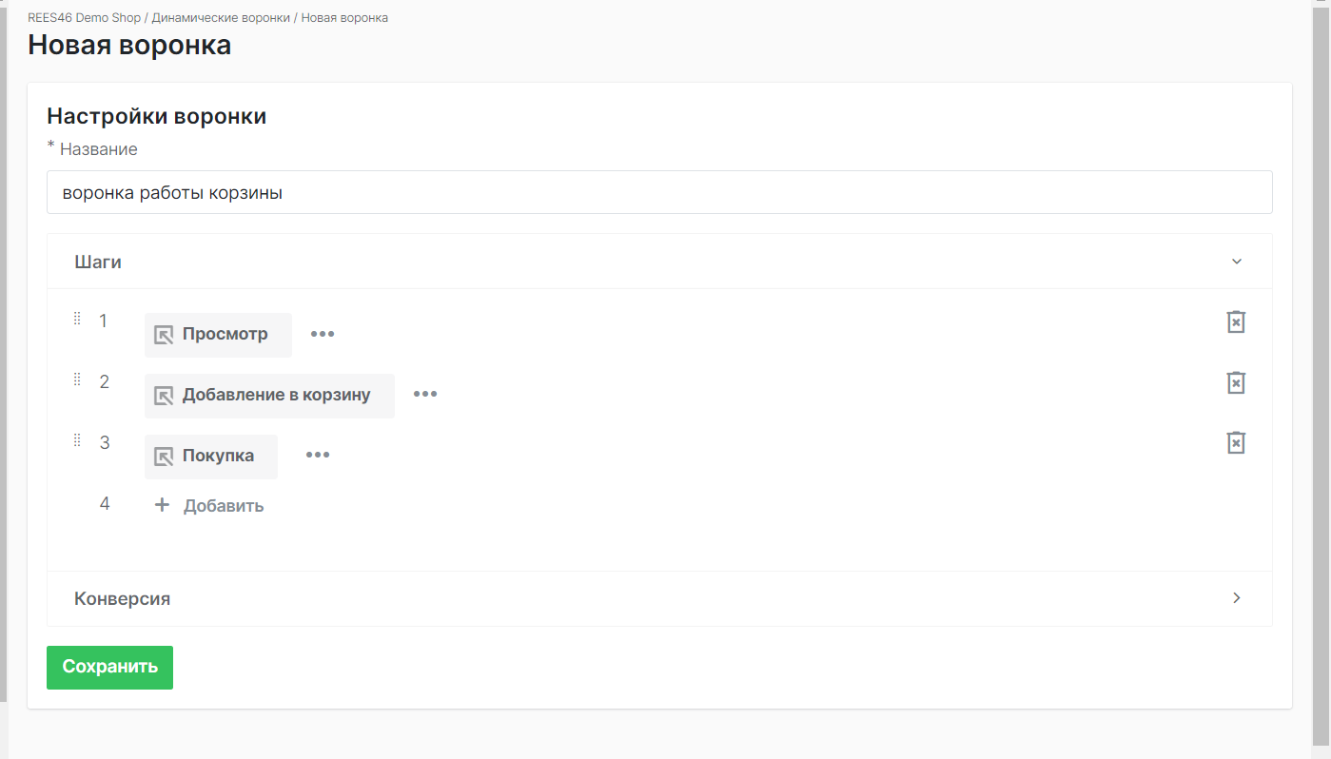Go to REES46 Demo Shop breadcrumb
The width and height of the screenshot is (1331, 759).
tap(84, 18)
